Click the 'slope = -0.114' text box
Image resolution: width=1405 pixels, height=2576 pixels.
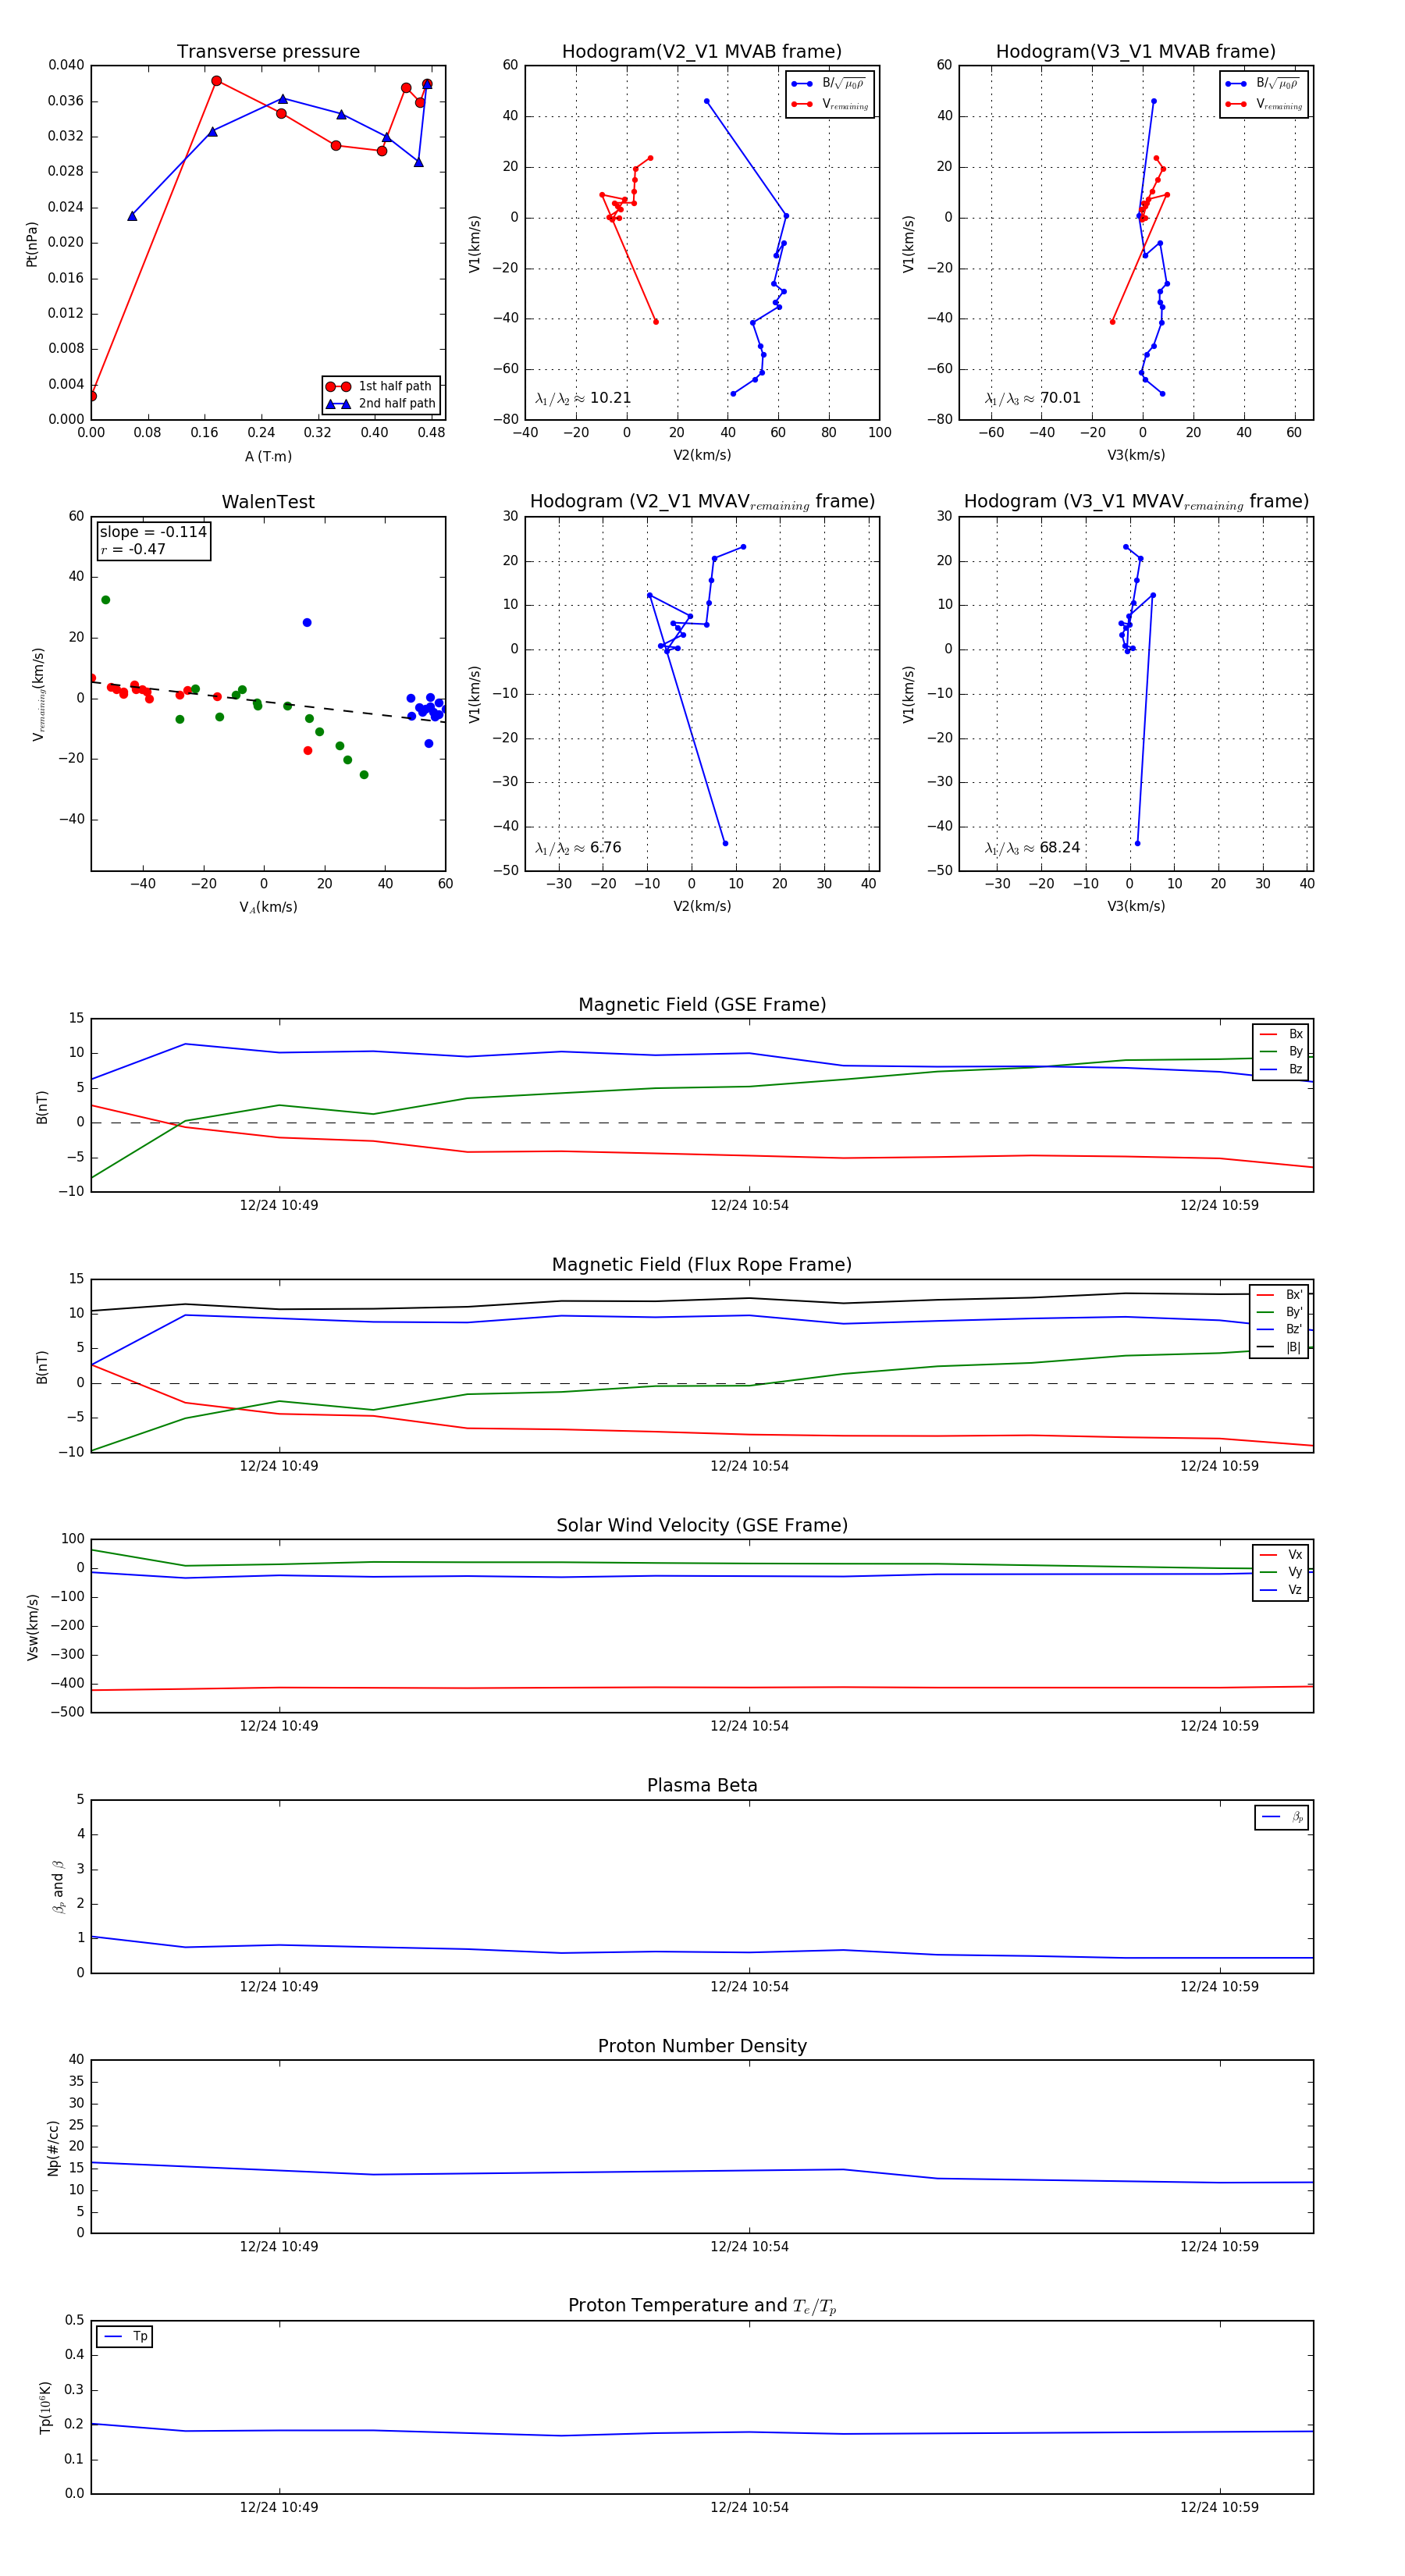coord(153,532)
